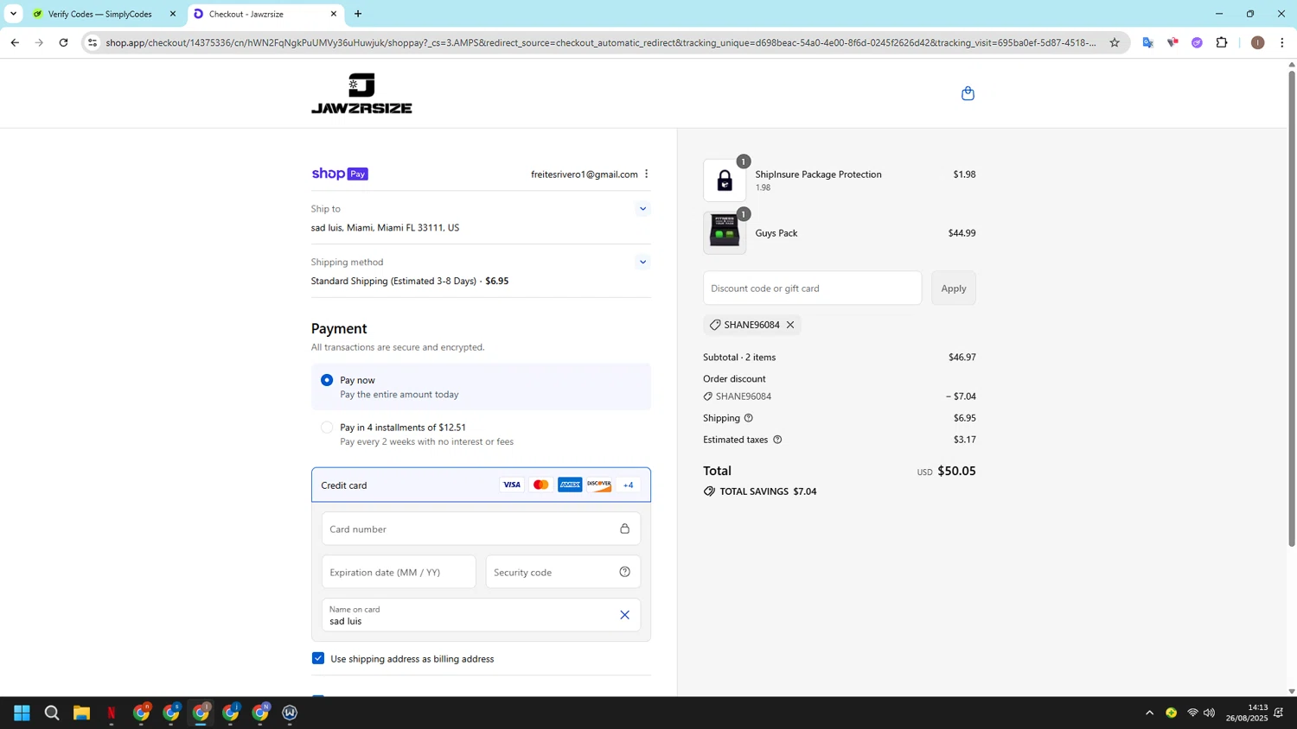Focus the Discount code or gift card field
Image resolution: width=1297 pixels, height=729 pixels.
[812, 288]
